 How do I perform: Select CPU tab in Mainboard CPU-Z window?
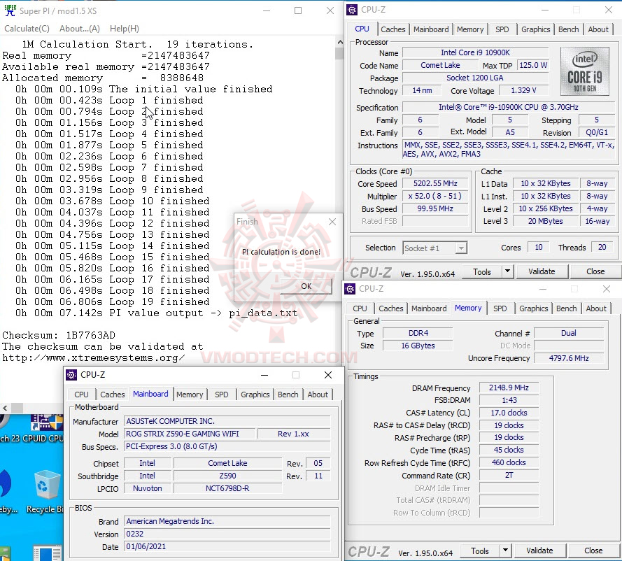click(x=81, y=395)
